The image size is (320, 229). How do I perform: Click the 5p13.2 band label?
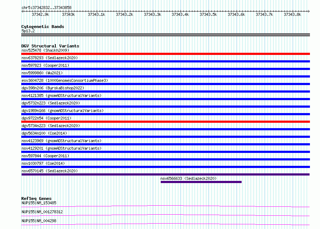click(28, 31)
